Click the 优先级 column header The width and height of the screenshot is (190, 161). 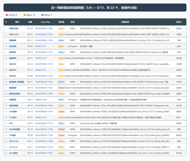(61, 22)
